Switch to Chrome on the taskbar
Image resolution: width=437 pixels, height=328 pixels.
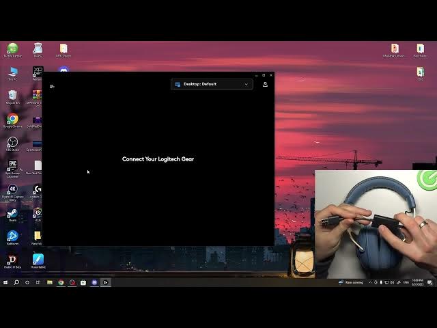[61, 282]
